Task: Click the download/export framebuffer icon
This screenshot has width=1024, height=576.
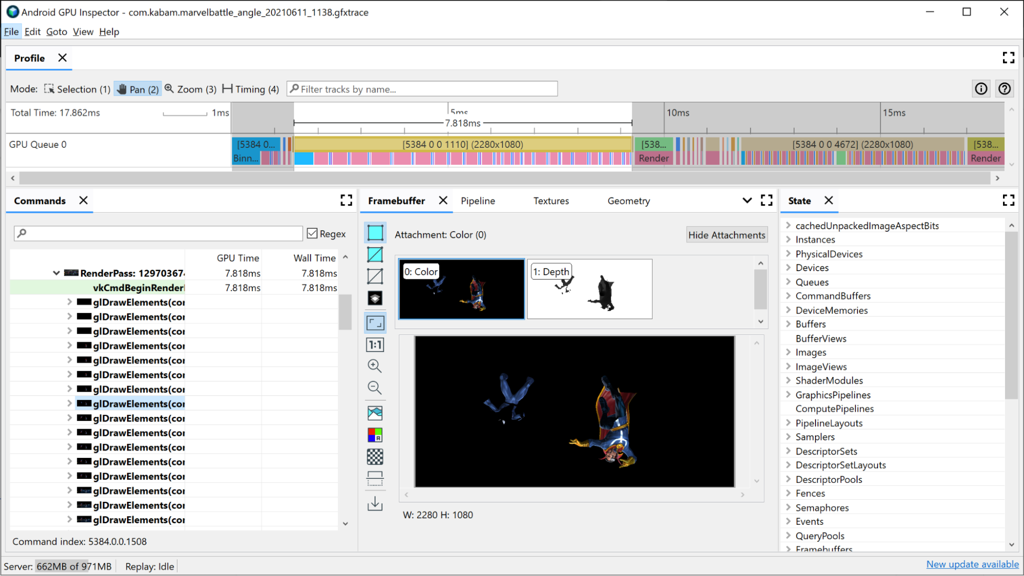Action: pyautogui.click(x=375, y=504)
